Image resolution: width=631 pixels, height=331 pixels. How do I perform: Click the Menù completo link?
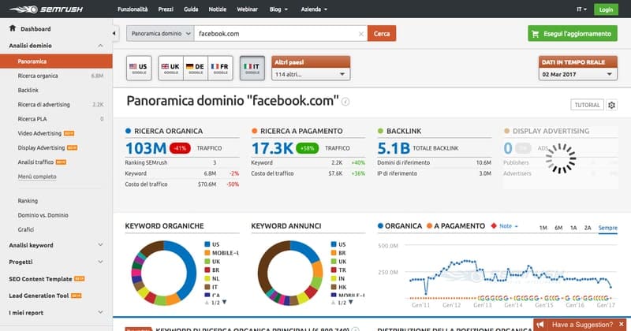37,177
